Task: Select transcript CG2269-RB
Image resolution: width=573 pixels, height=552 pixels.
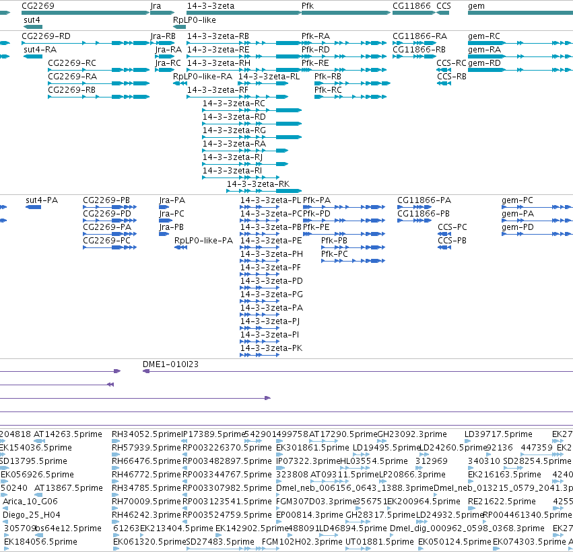Action: pos(99,97)
